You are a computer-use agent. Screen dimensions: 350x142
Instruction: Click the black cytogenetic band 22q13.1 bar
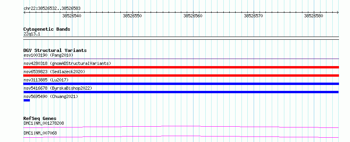pyautogui.click(x=181, y=38)
